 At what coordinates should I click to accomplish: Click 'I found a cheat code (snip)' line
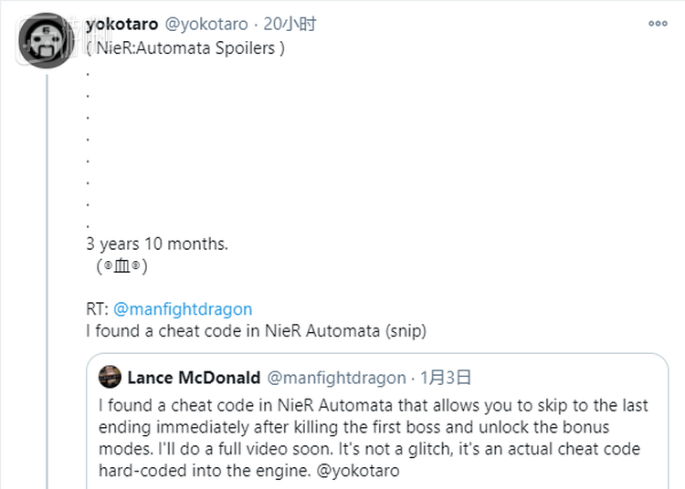pos(256,331)
